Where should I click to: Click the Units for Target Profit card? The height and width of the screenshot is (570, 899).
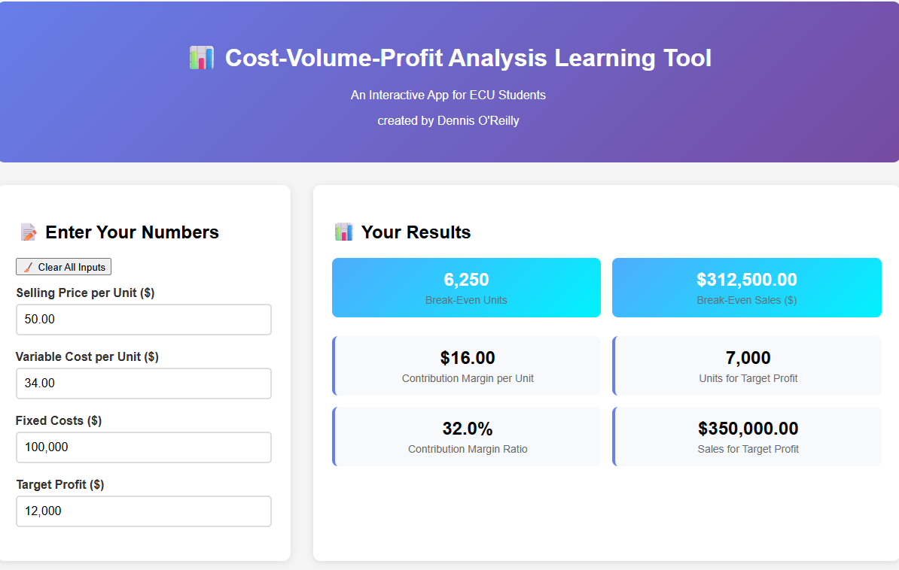(x=746, y=365)
